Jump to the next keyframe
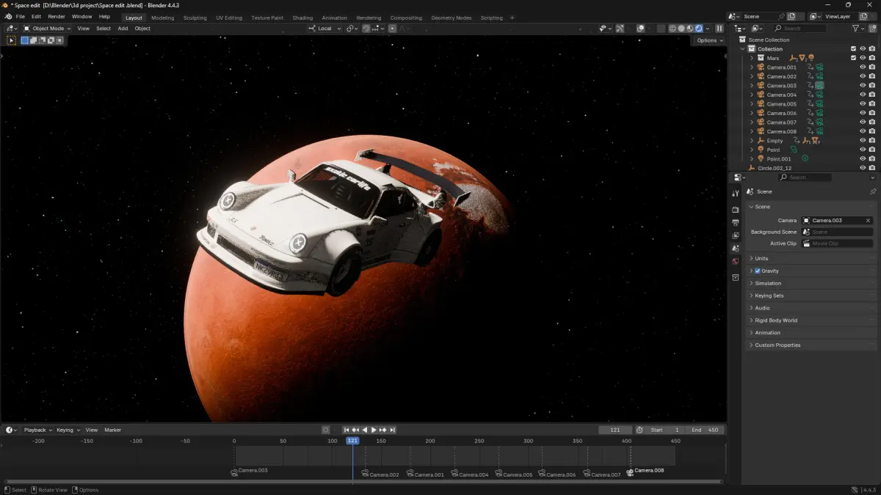Screen dimensions: 881x495 [x=383, y=430]
